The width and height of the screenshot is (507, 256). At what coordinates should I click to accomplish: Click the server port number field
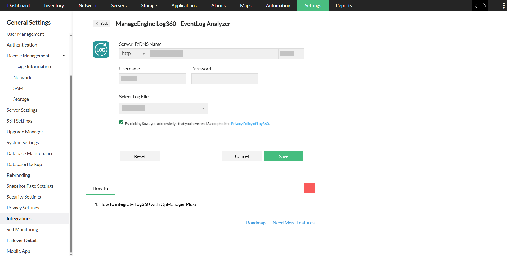(x=291, y=54)
